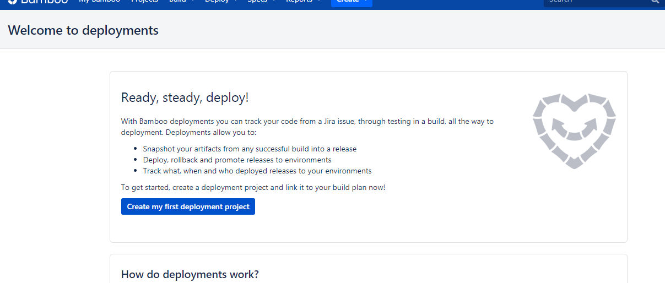The width and height of the screenshot is (665, 283).
Task: Click Create my first deployment project button
Action: (188, 206)
